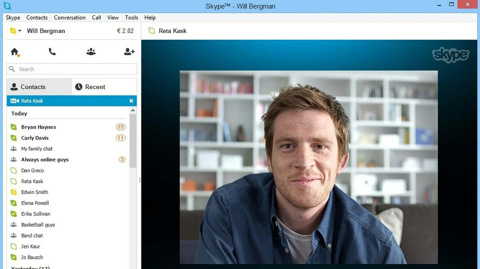This screenshot has height=269, width=480.
Task: Click the video call icon beside Reta Kask
Action: [x=15, y=101]
